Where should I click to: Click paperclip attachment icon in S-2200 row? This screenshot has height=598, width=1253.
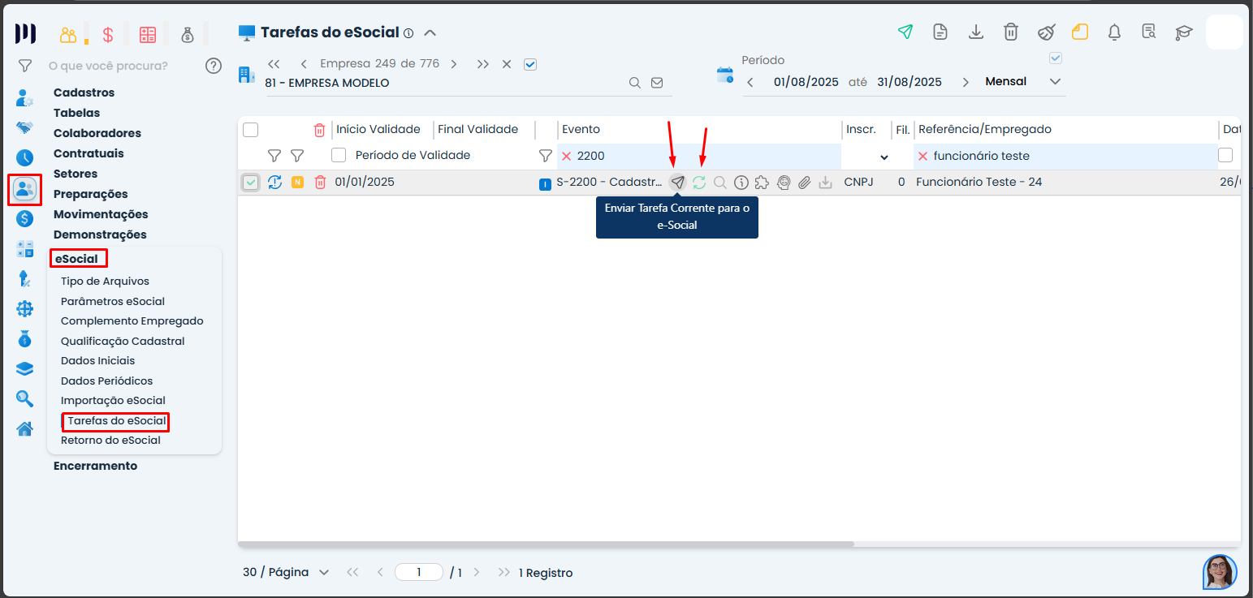pos(804,183)
